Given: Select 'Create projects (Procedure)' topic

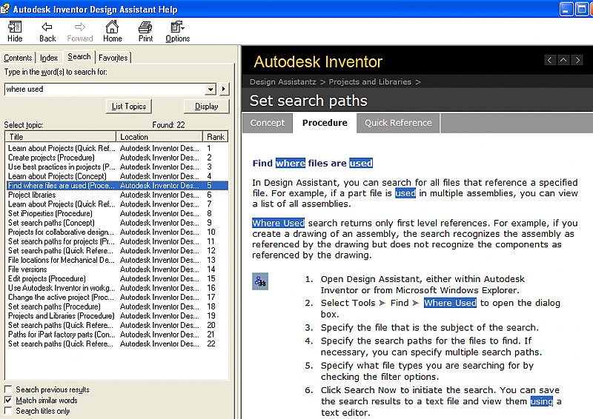Looking at the screenshot, I should coord(117,158).
